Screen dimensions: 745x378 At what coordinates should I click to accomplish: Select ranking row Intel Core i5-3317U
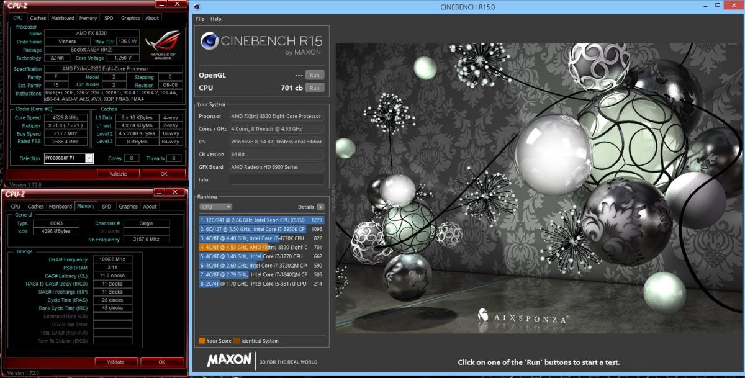coord(261,284)
